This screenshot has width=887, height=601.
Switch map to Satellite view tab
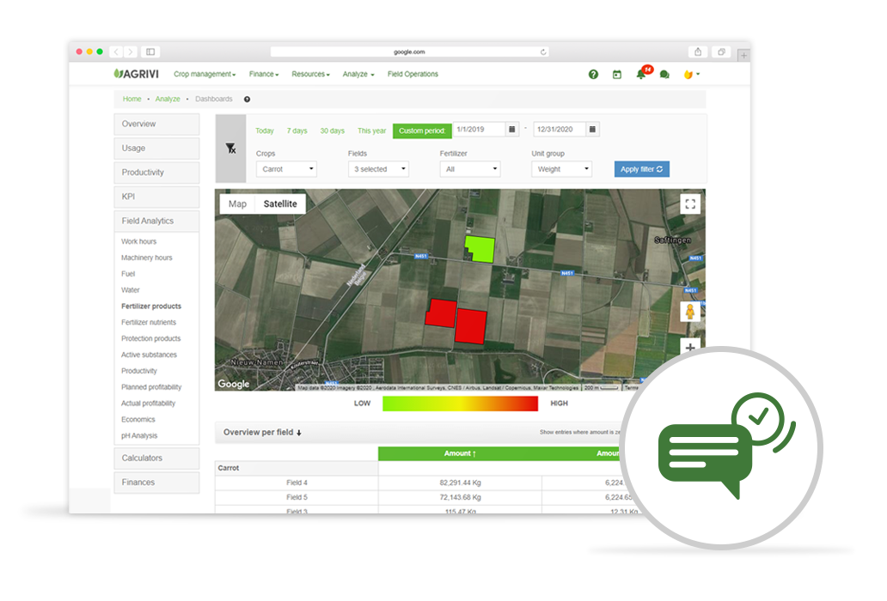click(x=280, y=204)
